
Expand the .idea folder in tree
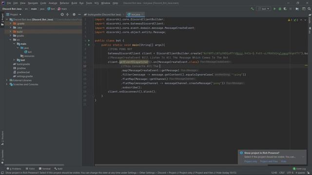coord(10,28)
